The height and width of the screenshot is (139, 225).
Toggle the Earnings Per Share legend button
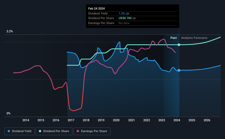(x=92, y=131)
